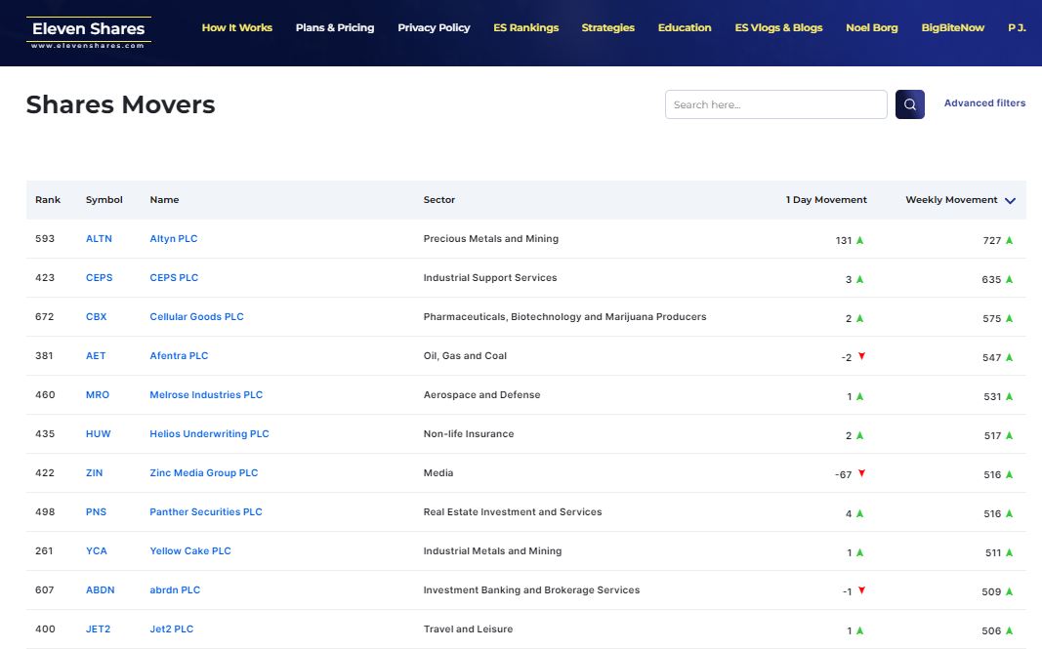Open the Weekly Movement sort chevron

[x=1011, y=200]
